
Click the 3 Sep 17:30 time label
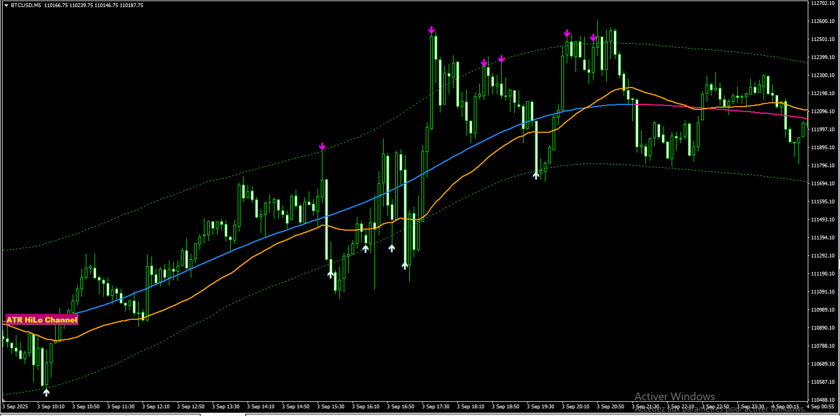(x=436, y=407)
